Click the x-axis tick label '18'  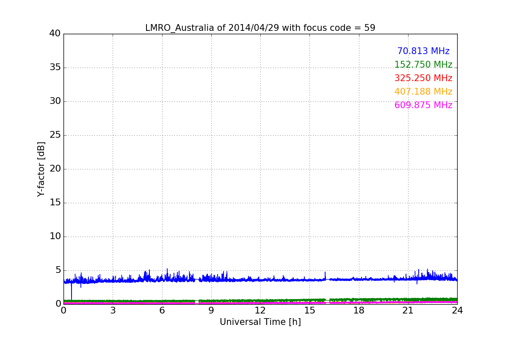[x=359, y=311]
